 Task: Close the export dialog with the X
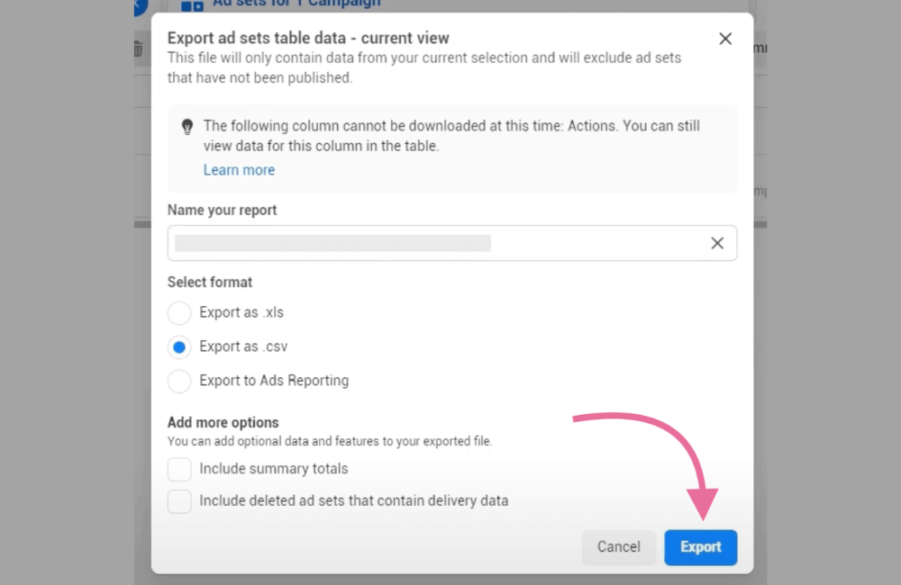pos(725,39)
